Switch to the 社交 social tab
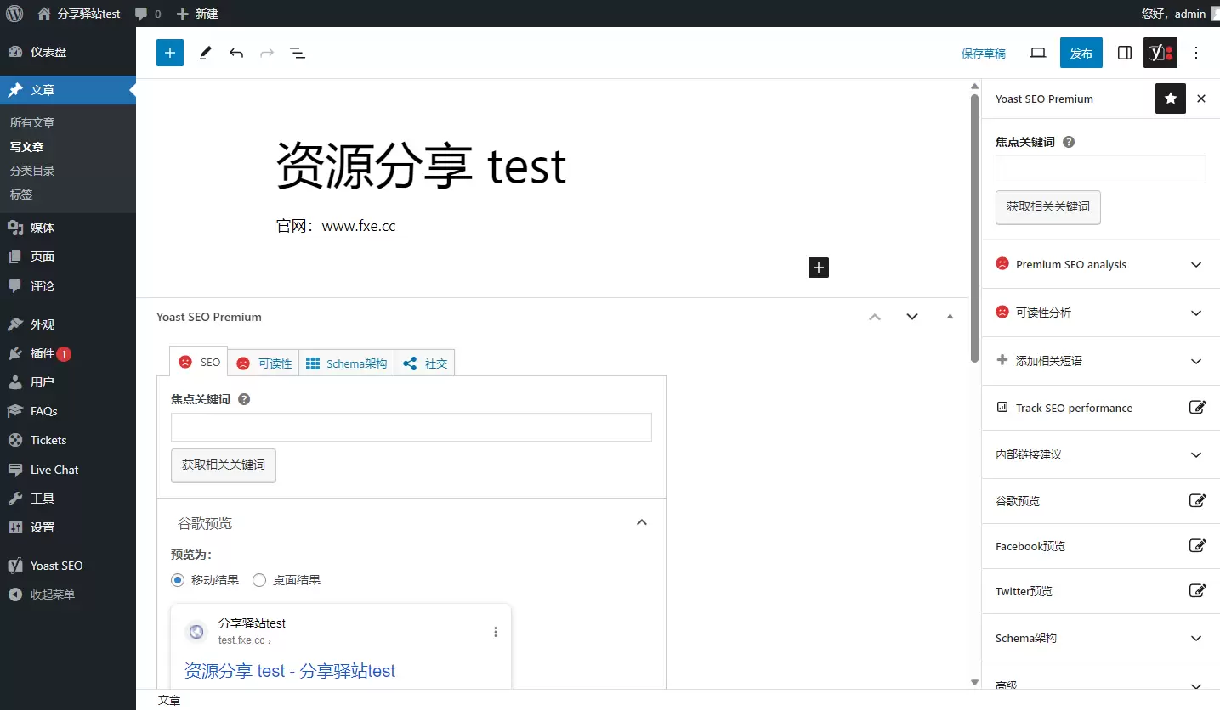Image resolution: width=1220 pixels, height=710 pixels. [425, 363]
